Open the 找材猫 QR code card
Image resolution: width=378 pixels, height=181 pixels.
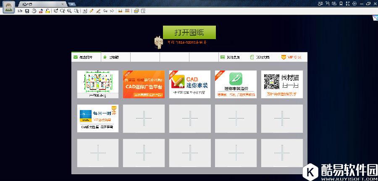[x=282, y=84]
